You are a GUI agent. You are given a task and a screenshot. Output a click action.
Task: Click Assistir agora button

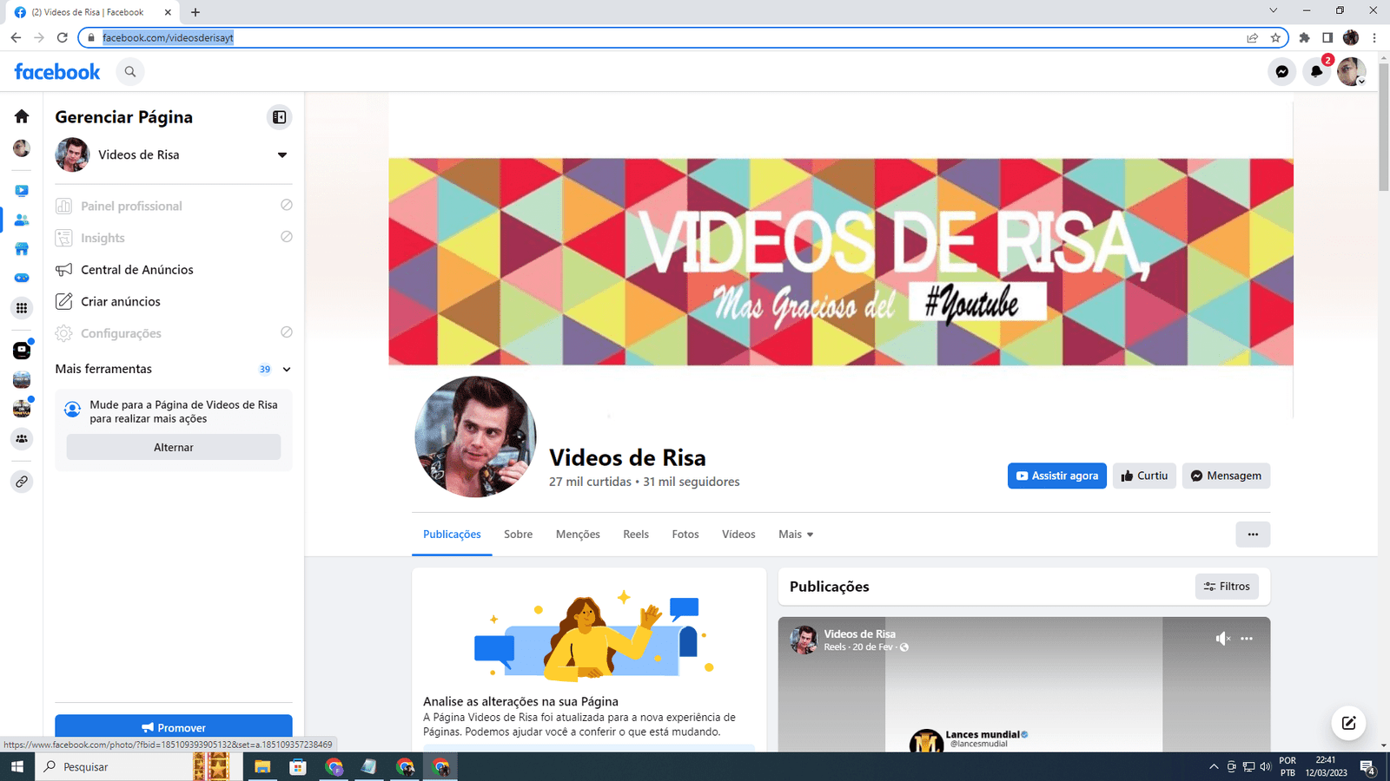[x=1057, y=476]
